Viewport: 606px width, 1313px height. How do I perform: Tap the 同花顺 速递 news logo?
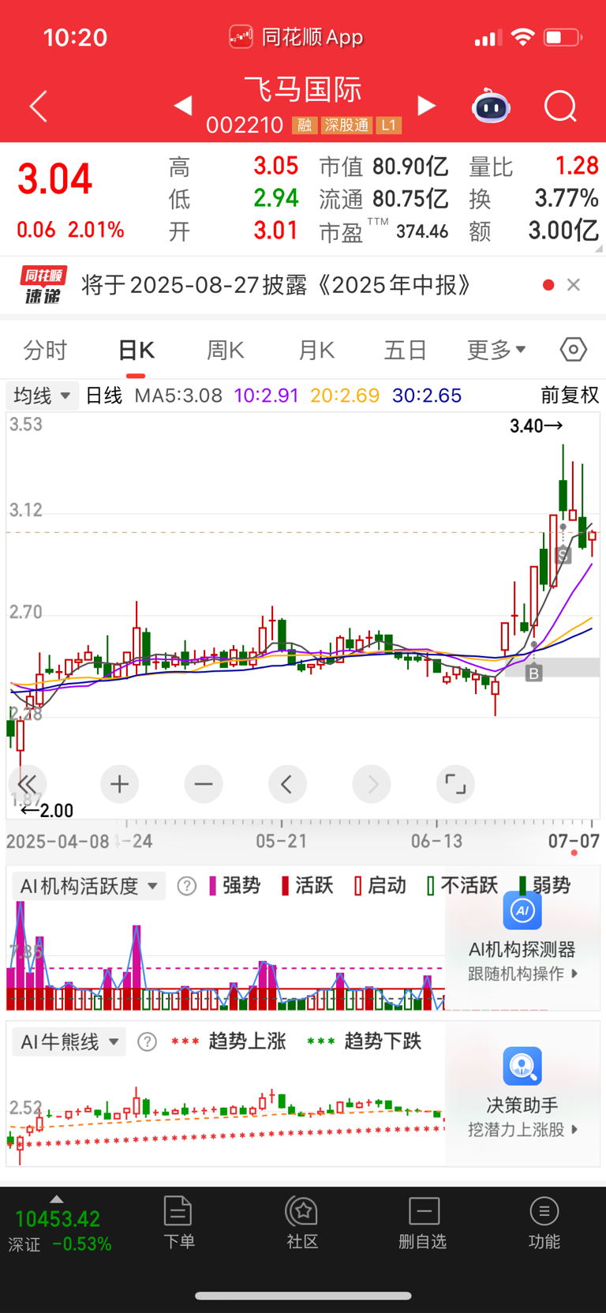(43, 285)
